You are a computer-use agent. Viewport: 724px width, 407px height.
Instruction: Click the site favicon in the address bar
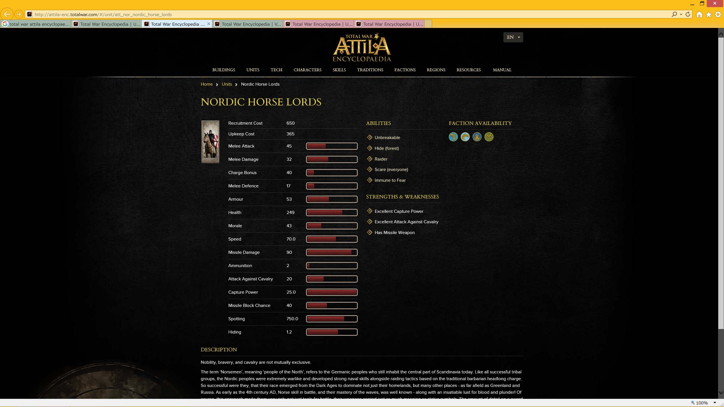29,14
